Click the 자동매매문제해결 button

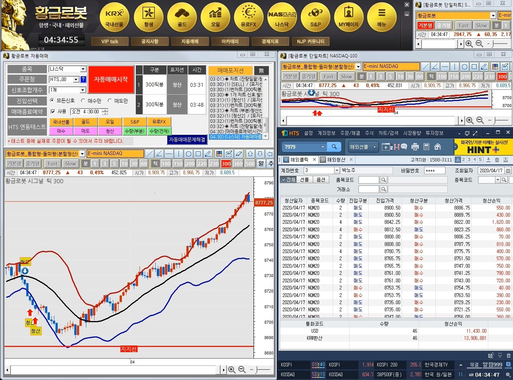187,139
